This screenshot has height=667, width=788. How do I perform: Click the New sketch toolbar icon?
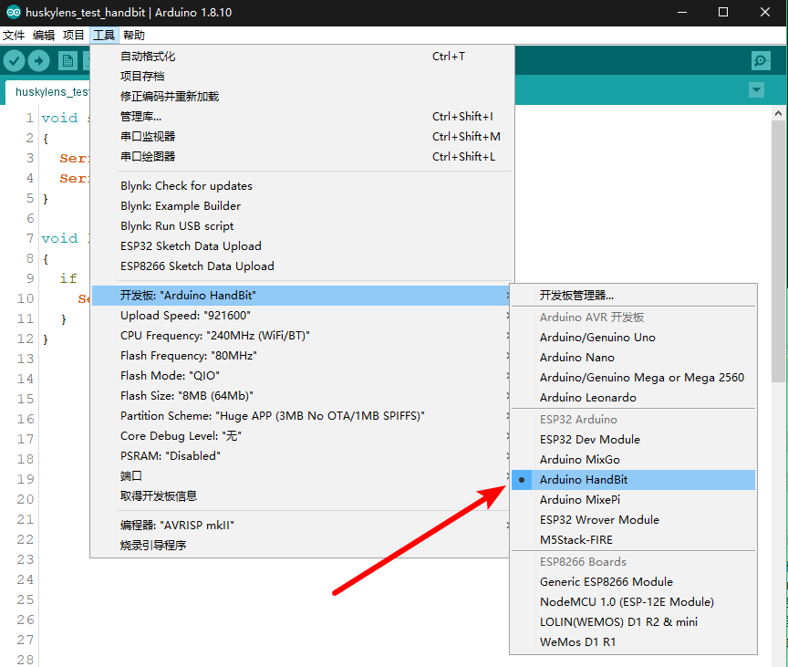67,61
